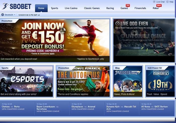This screenshot has height=123, width=176.
Task: Click the Live Chat link
Action: (160, 2)
